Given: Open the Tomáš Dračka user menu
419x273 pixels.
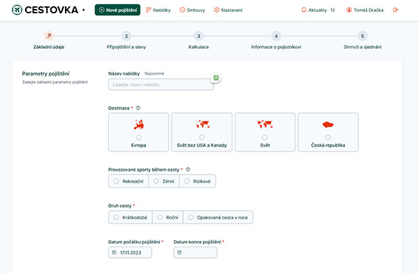Looking at the screenshot, I should coord(365,10).
